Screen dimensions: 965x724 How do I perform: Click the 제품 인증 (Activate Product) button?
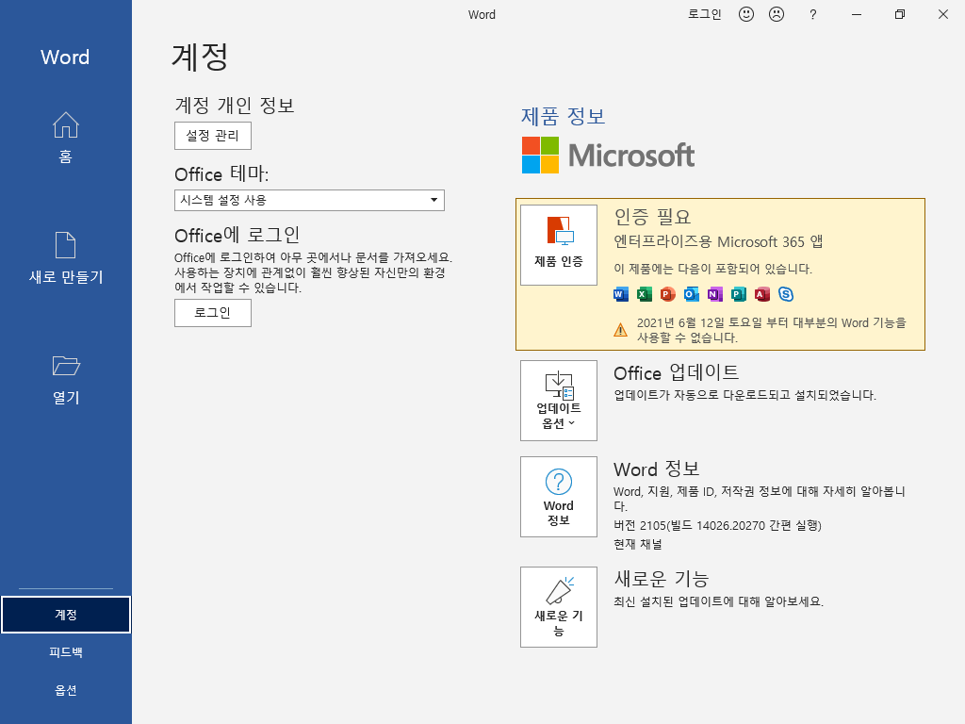click(558, 245)
